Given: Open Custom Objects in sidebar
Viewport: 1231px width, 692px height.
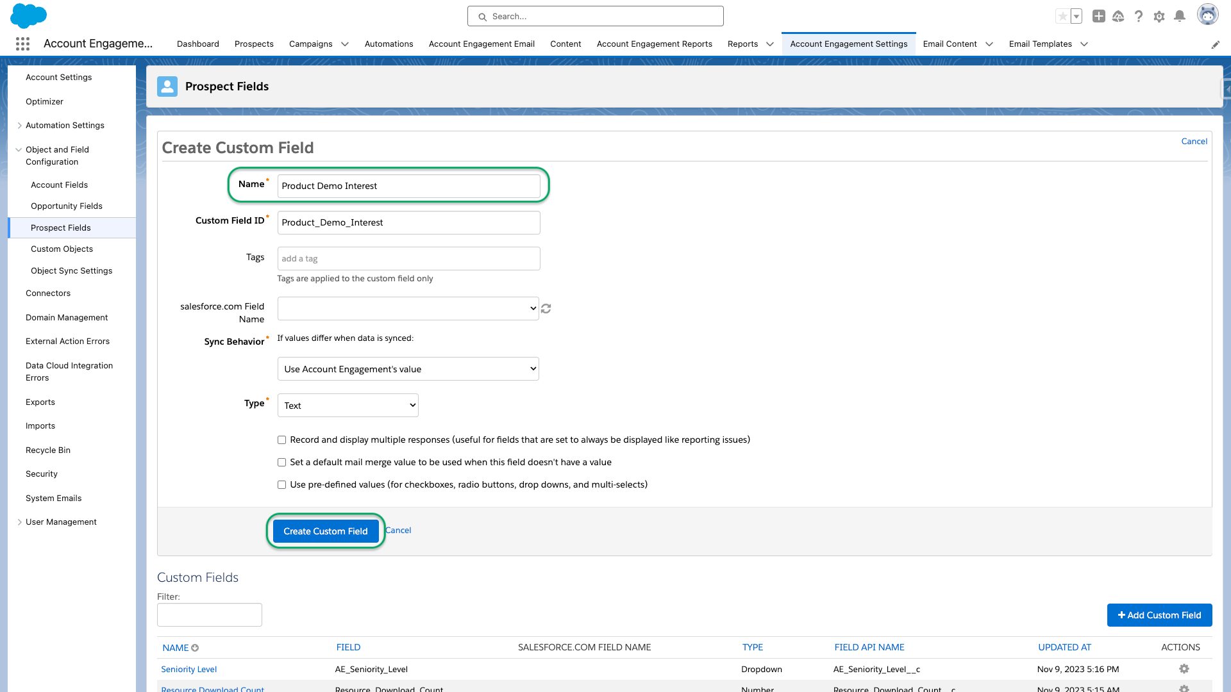Looking at the screenshot, I should click(x=62, y=249).
